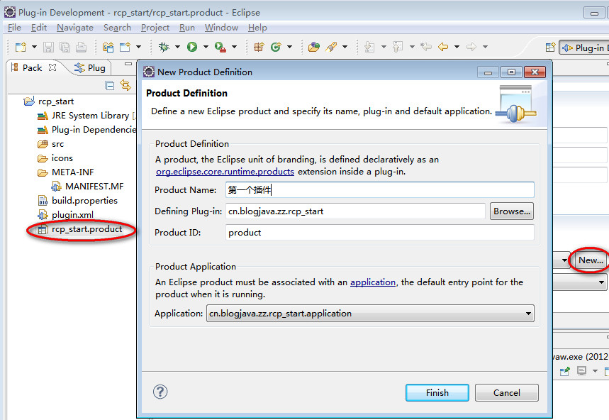Click the New plug-in project icon
Image resolution: width=609 pixels, height=420 pixels.
click(x=108, y=47)
